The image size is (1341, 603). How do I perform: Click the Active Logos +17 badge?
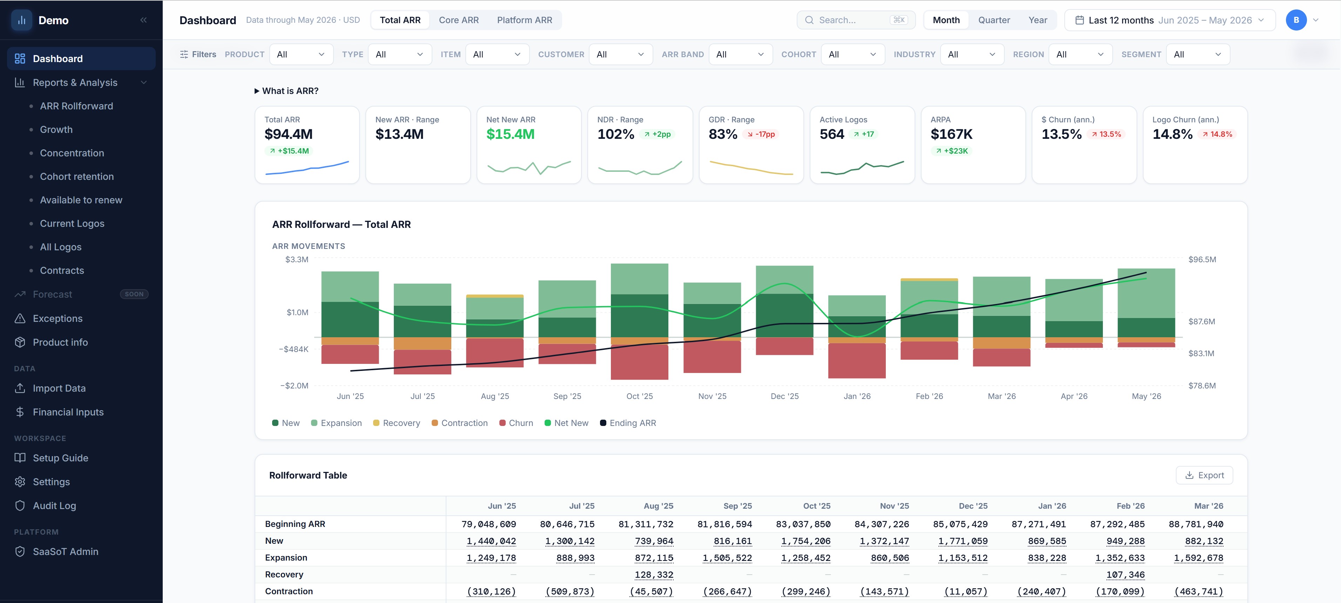pyautogui.click(x=863, y=134)
